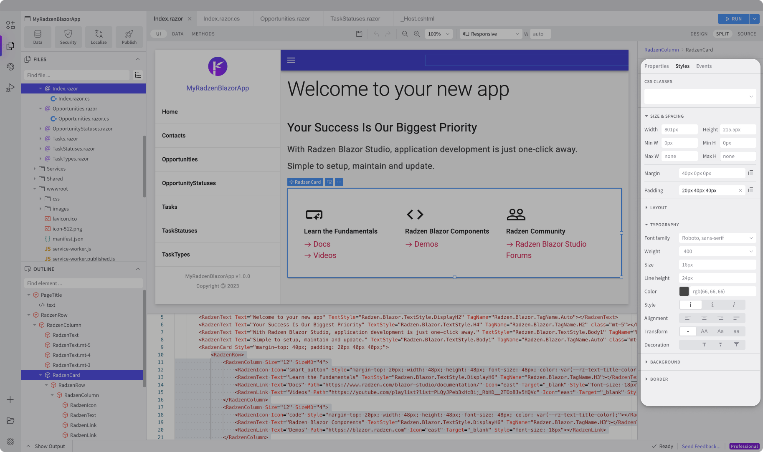Screen dimensions: 763x452
Task: Switch to the TaskStatuses.razor tab
Action: (x=355, y=19)
